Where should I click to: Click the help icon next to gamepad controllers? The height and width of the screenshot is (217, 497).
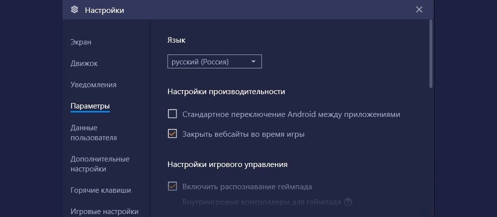(x=348, y=202)
